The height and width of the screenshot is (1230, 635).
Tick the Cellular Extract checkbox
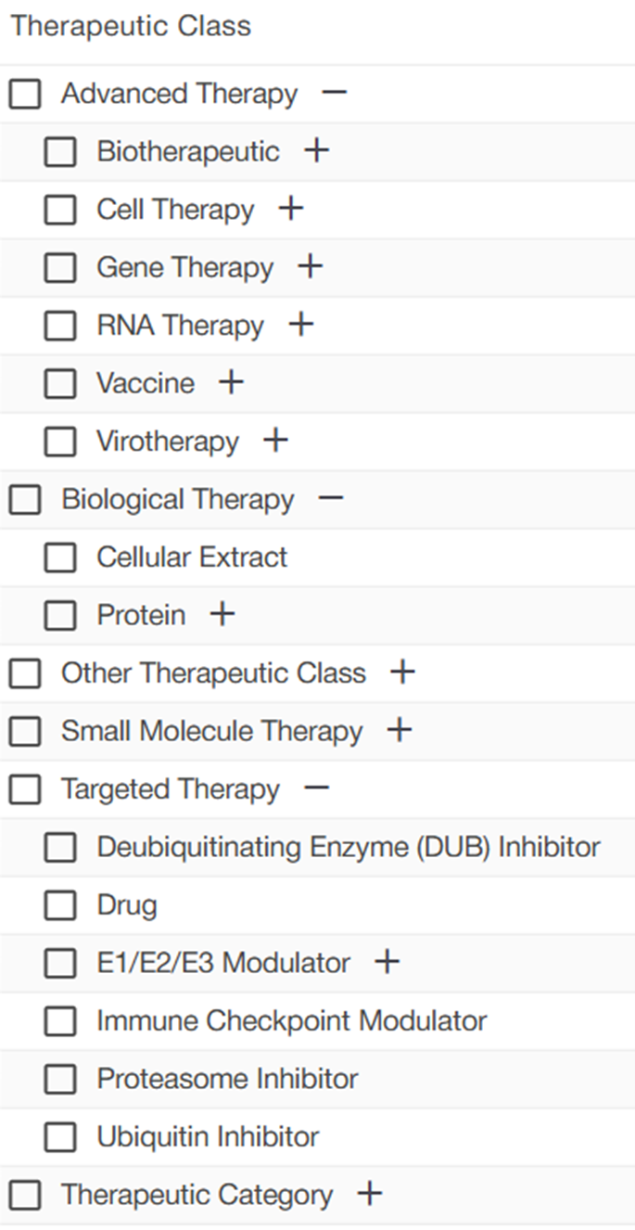[60, 557]
